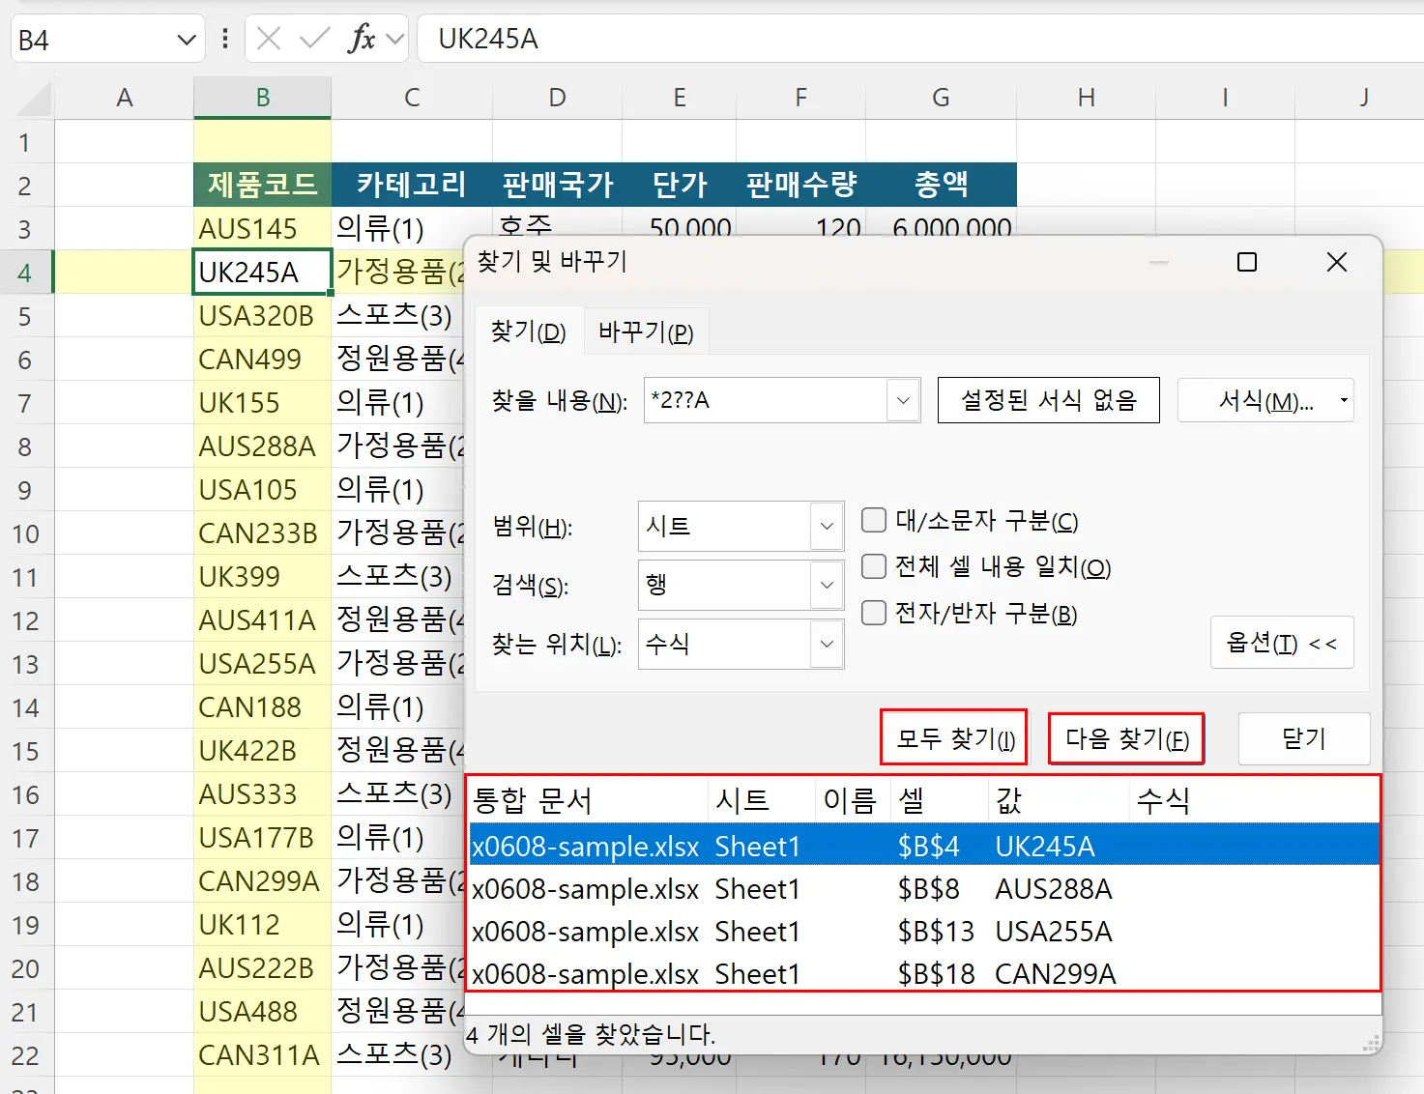Viewport: 1424px width, 1094px height.
Task: Enable 대/소문자 구분 checkbox
Action: tap(873, 520)
